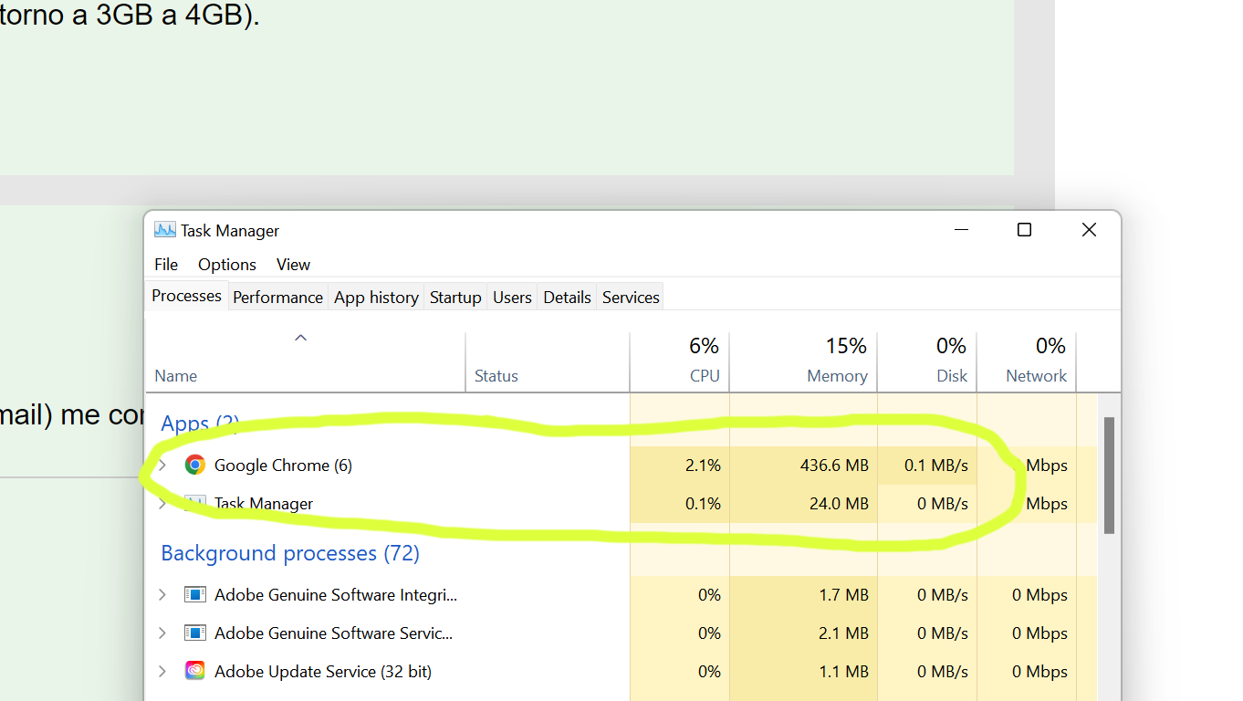Expand the Google Chrome process group
This screenshot has width=1243, height=701.
(162, 466)
